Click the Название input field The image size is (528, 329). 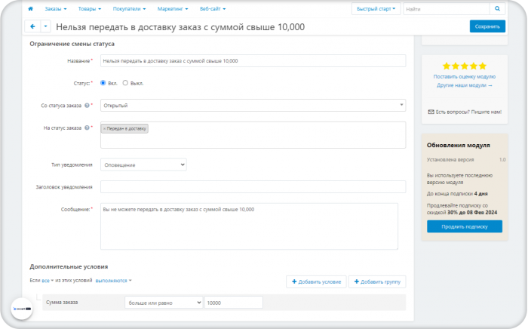tap(253, 61)
